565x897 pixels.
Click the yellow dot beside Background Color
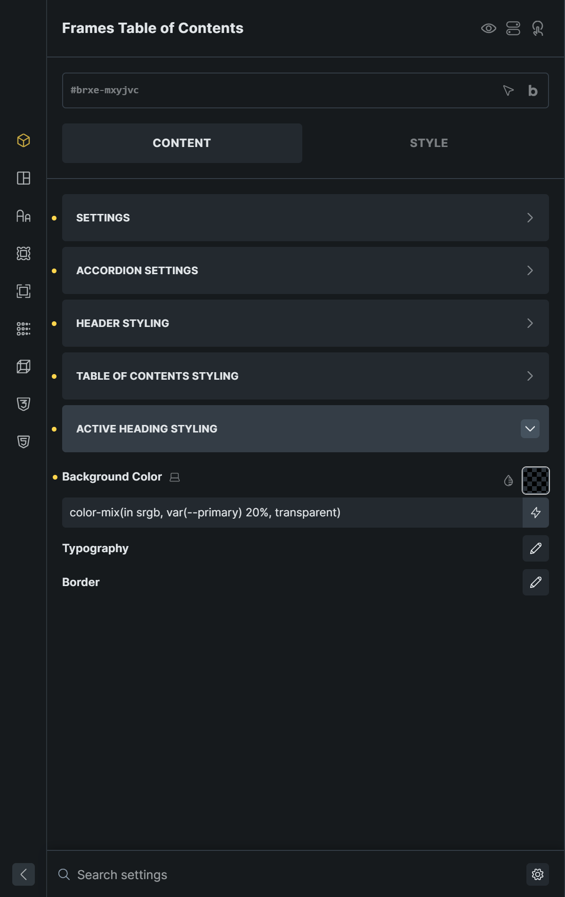click(x=55, y=477)
